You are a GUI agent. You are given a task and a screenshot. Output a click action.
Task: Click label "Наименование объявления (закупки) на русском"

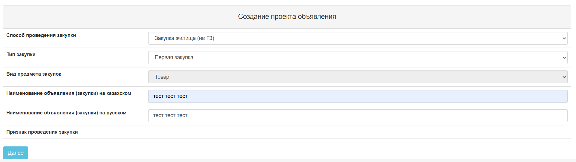(x=66, y=113)
